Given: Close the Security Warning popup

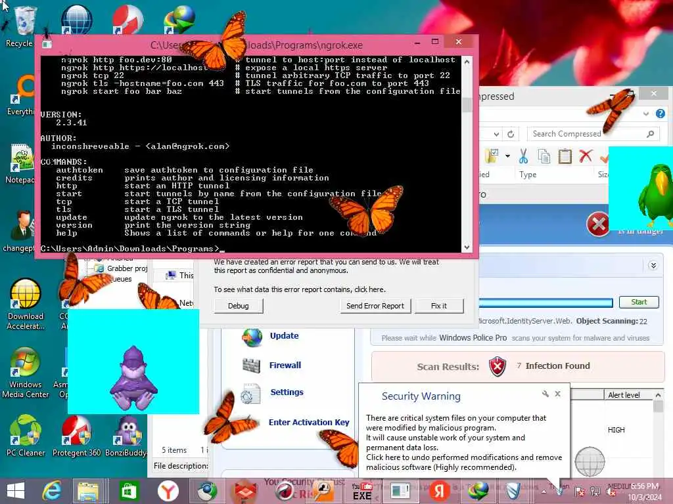Looking at the screenshot, I should [557, 394].
